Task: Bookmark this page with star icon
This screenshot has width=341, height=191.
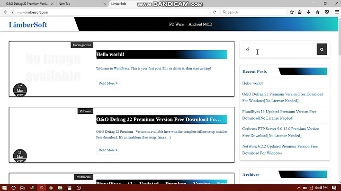Action: (x=292, y=12)
